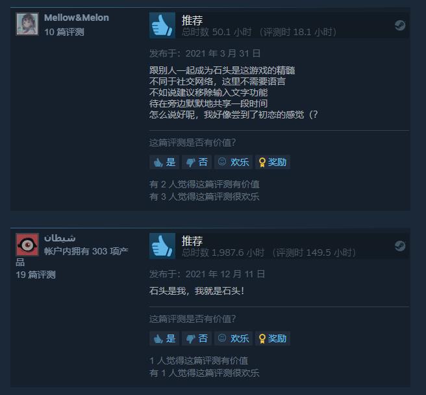
Task: Click the Steam logo icon on the second review header
Action: 400,246
